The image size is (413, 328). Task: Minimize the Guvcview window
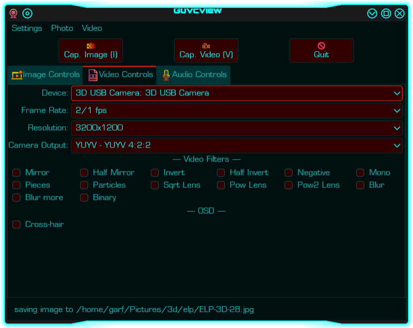(372, 13)
